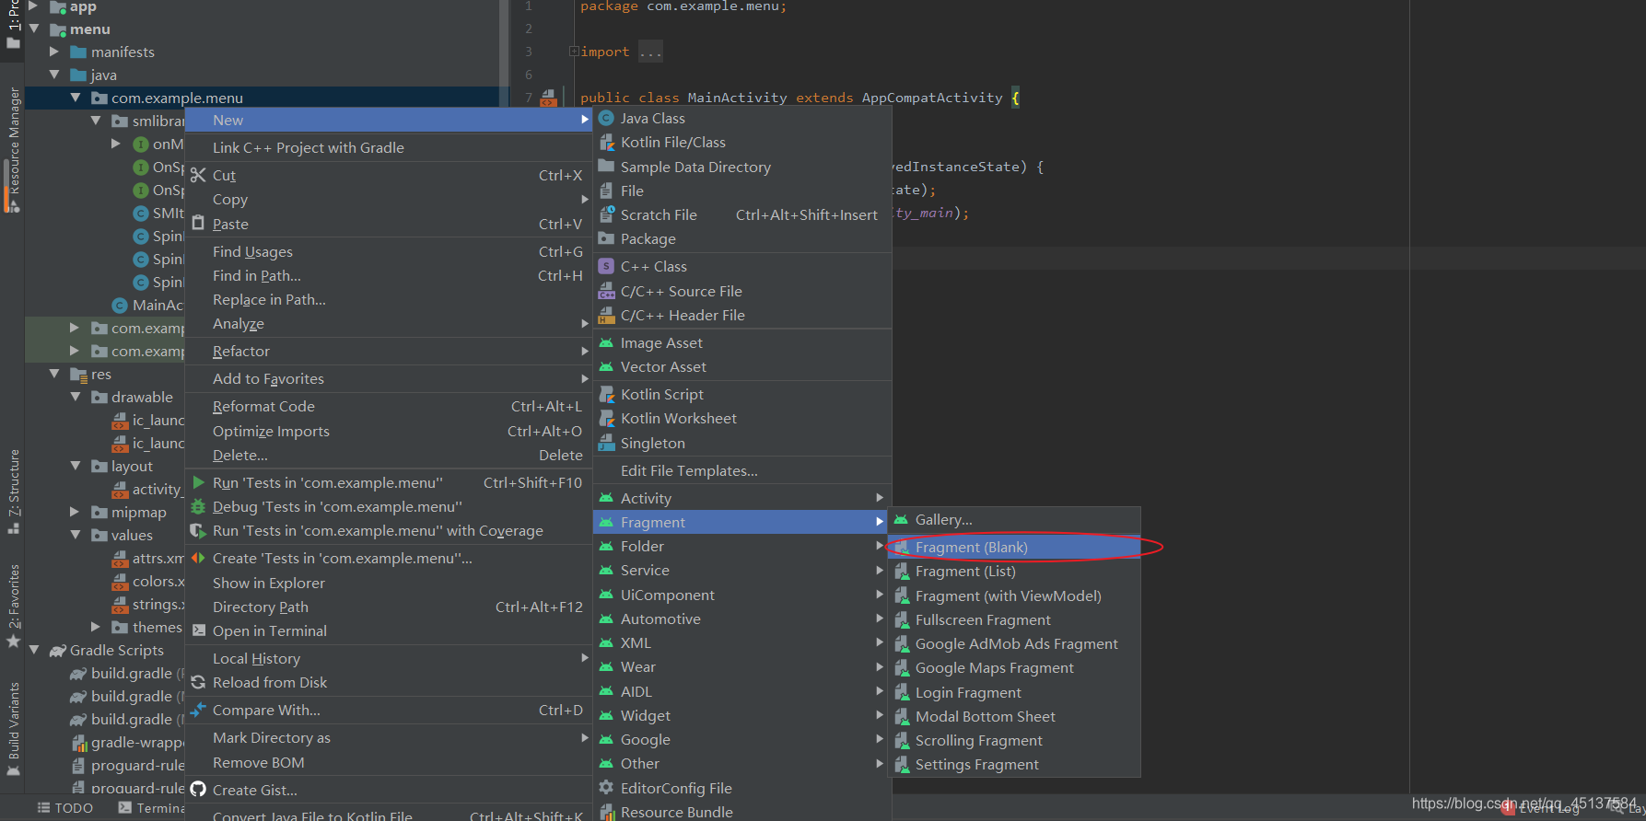Click the Scratch File icon
1646x821 pixels.
pos(606,214)
